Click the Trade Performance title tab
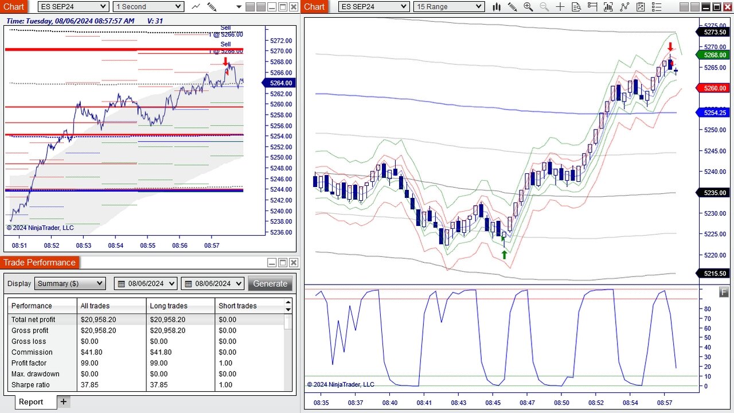Screen dimensions: 734x413 40,263
